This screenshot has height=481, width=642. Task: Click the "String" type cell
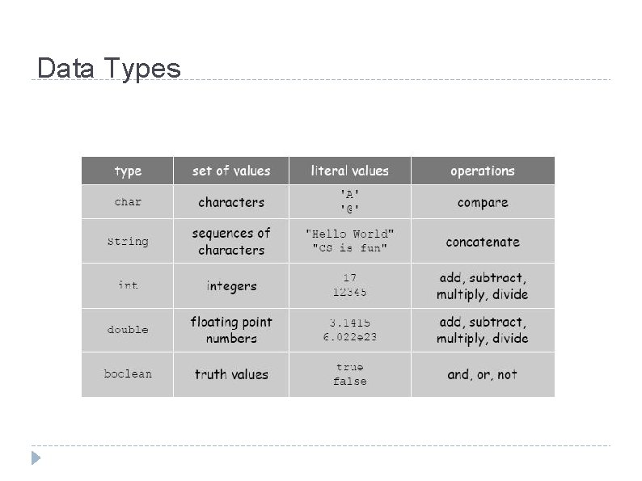click(x=128, y=242)
